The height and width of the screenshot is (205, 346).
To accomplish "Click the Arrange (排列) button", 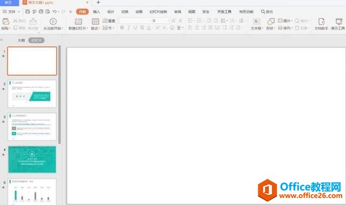I will click(x=285, y=28).
